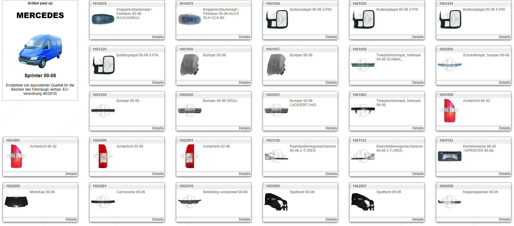Select bumper corner image of 1661057
Viewport: 514px width, 226px height.
[x=276, y=65]
